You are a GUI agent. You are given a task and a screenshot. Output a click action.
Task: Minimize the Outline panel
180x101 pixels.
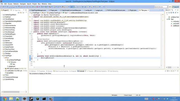[175, 10]
